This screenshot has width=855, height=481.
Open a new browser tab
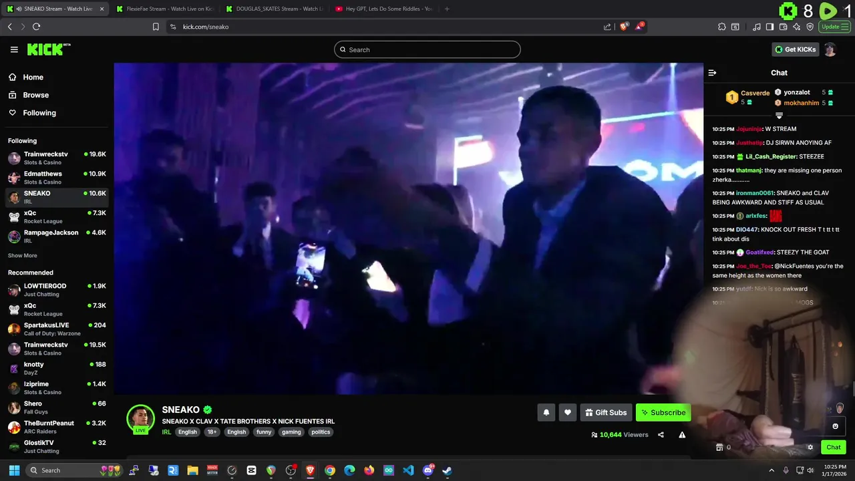[447, 9]
